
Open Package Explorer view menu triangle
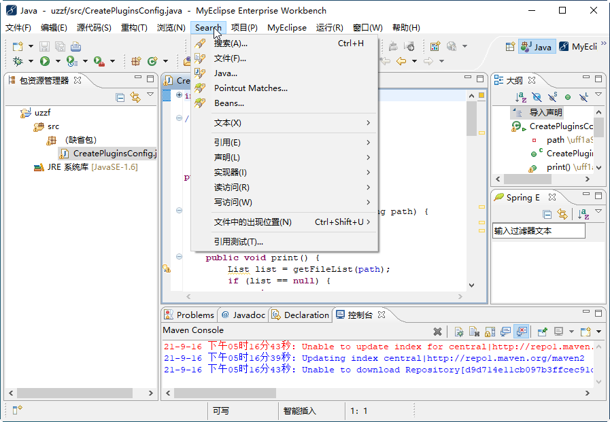(150, 95)
